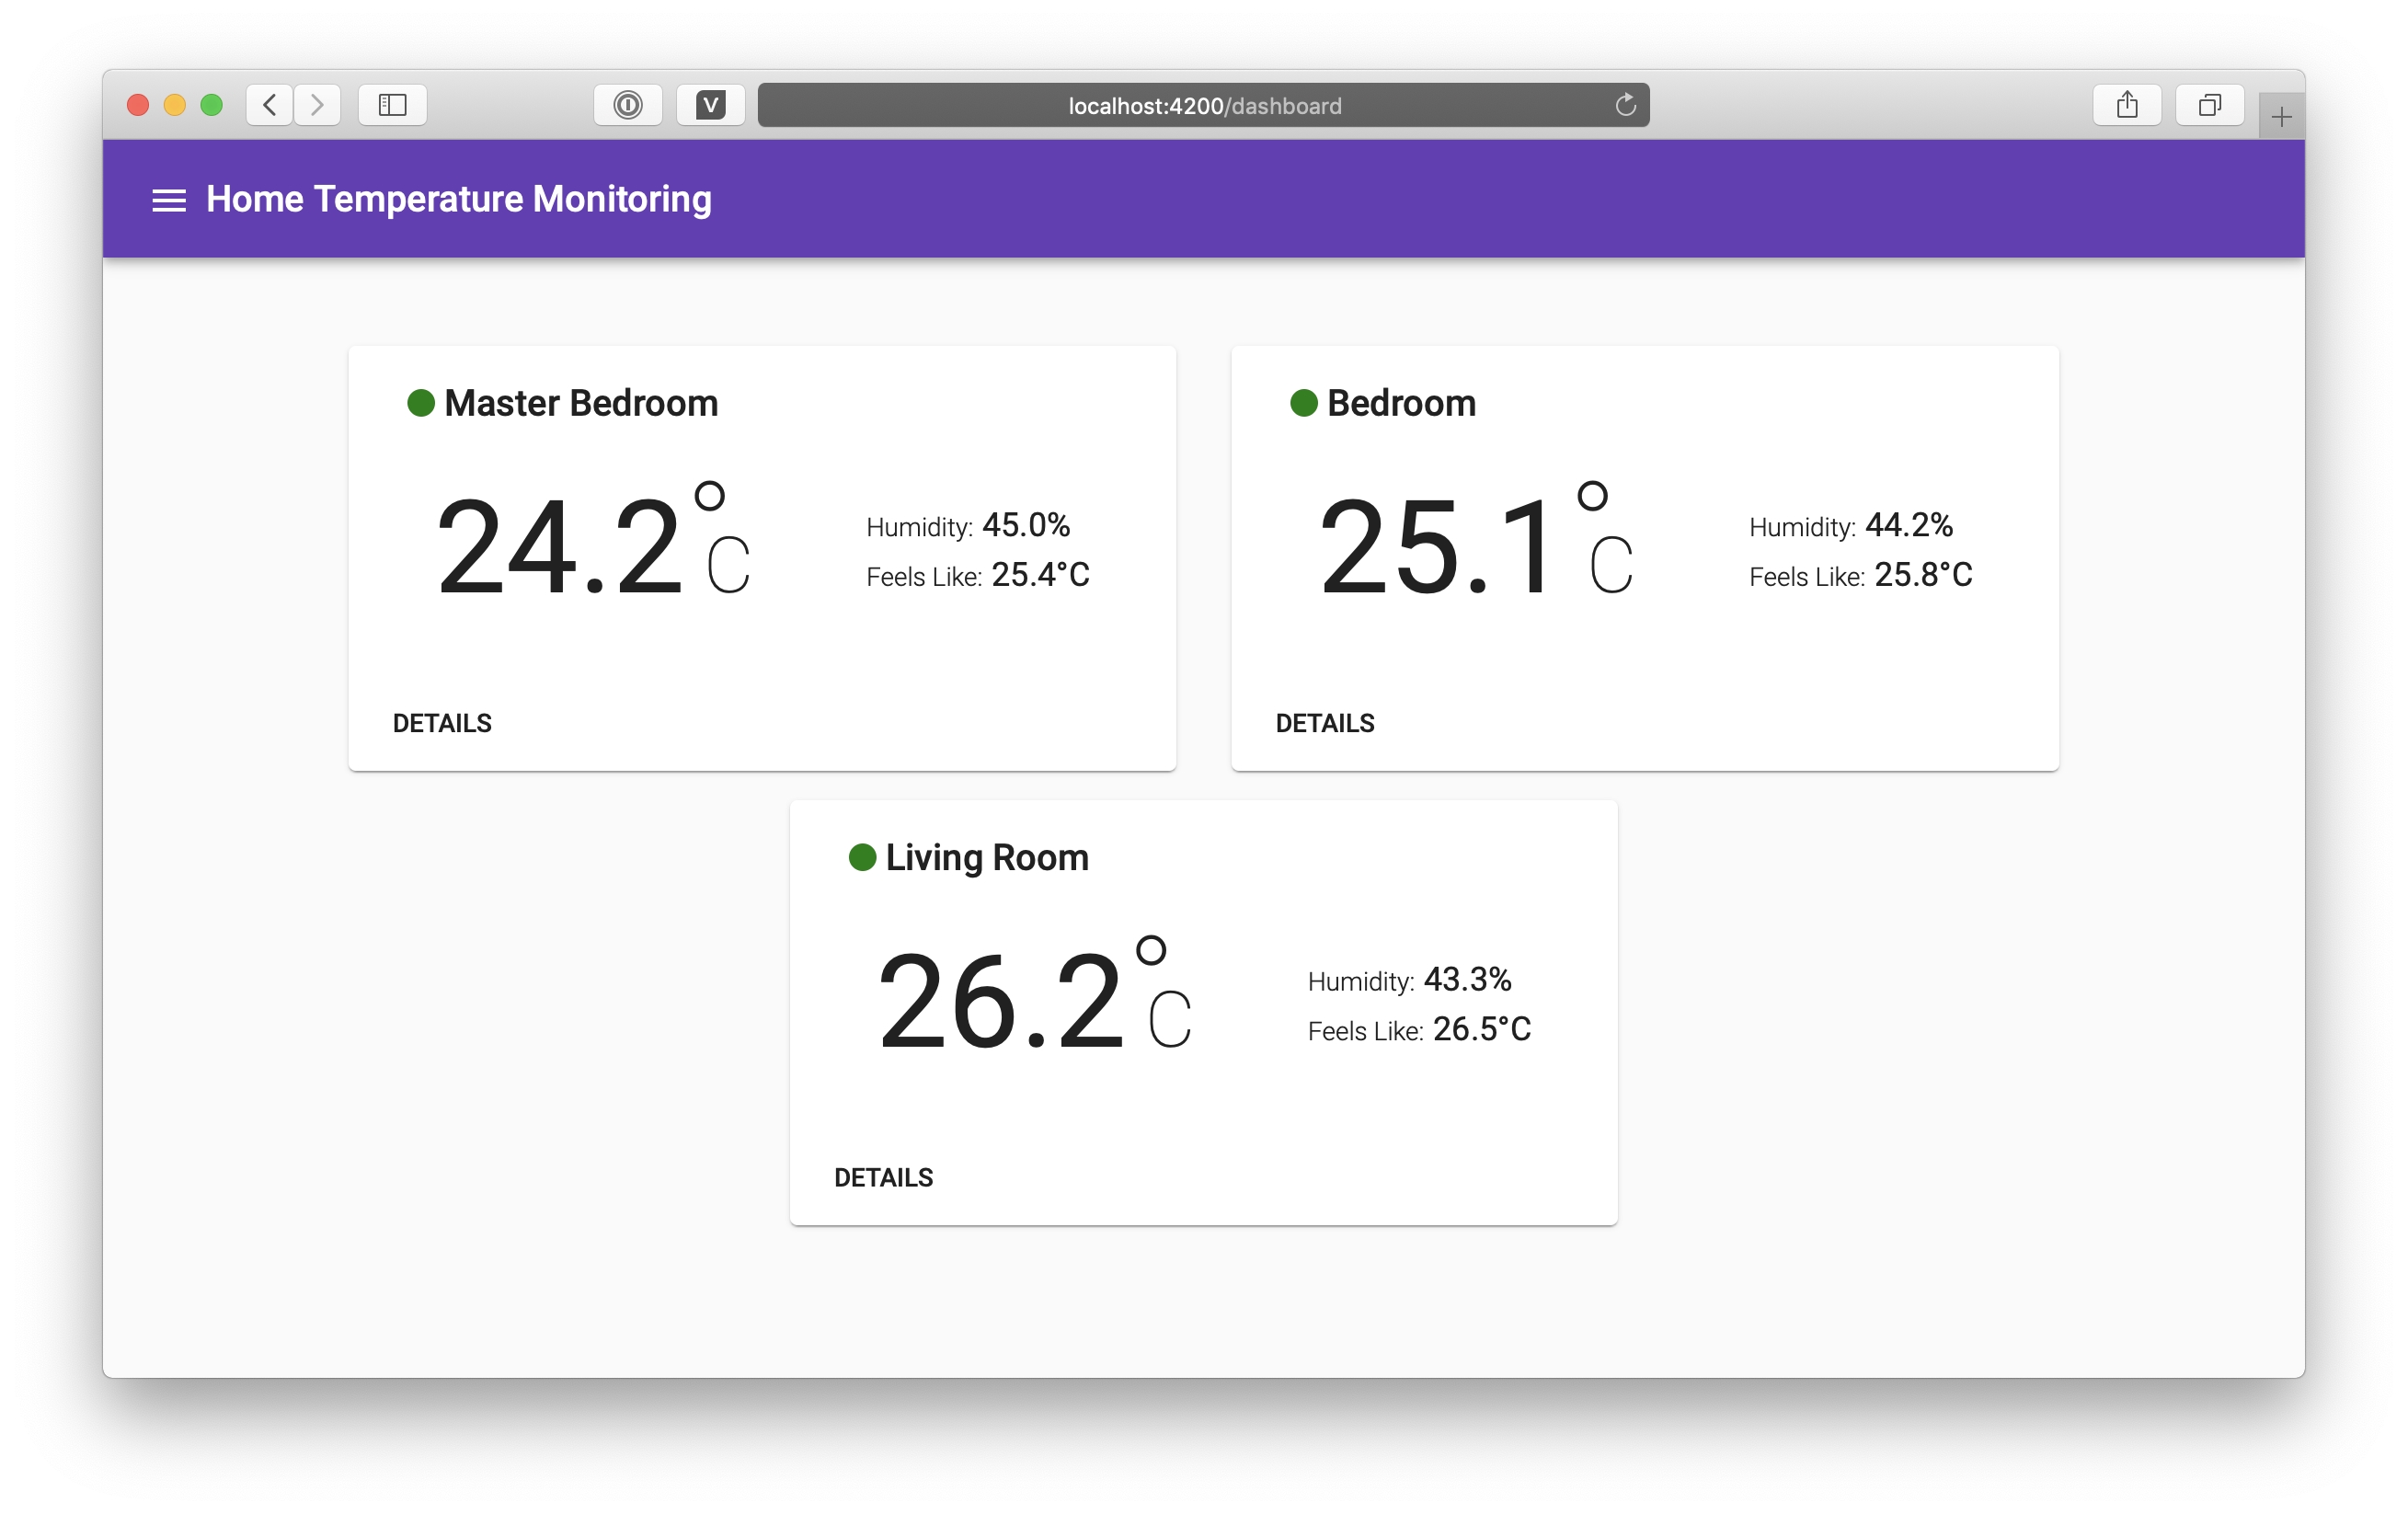This screenshot has width=2408, height=1514.
Task: Click the V extension icon in the toolbar
Action: tap(710, 105)
